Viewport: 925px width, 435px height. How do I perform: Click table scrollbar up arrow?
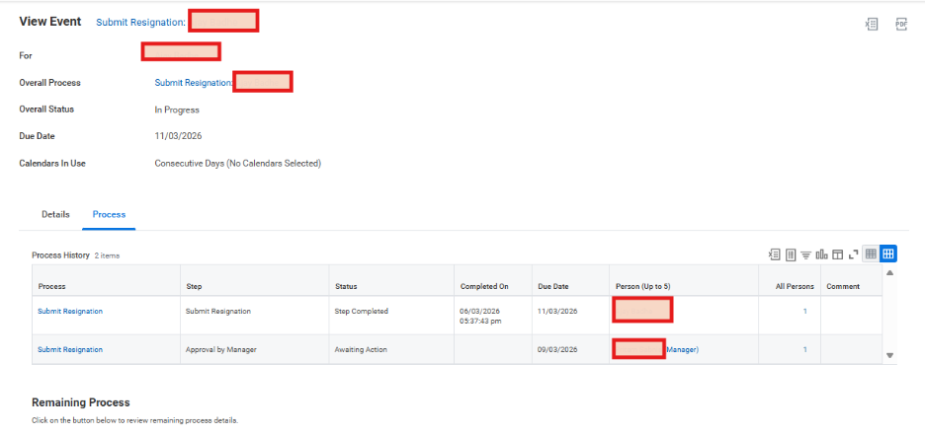pyautogui.click(x=889, y=272)
